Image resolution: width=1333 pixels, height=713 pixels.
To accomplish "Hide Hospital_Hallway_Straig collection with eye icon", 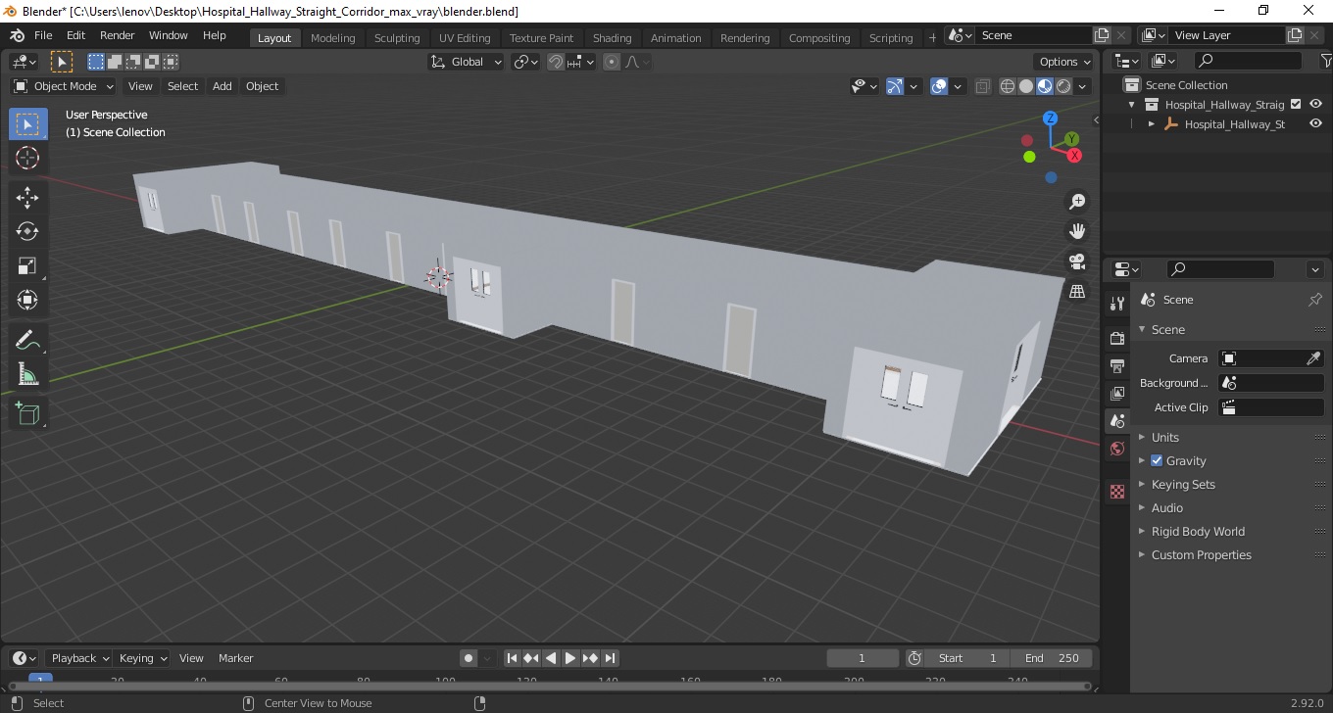I will click(1315, 104).
